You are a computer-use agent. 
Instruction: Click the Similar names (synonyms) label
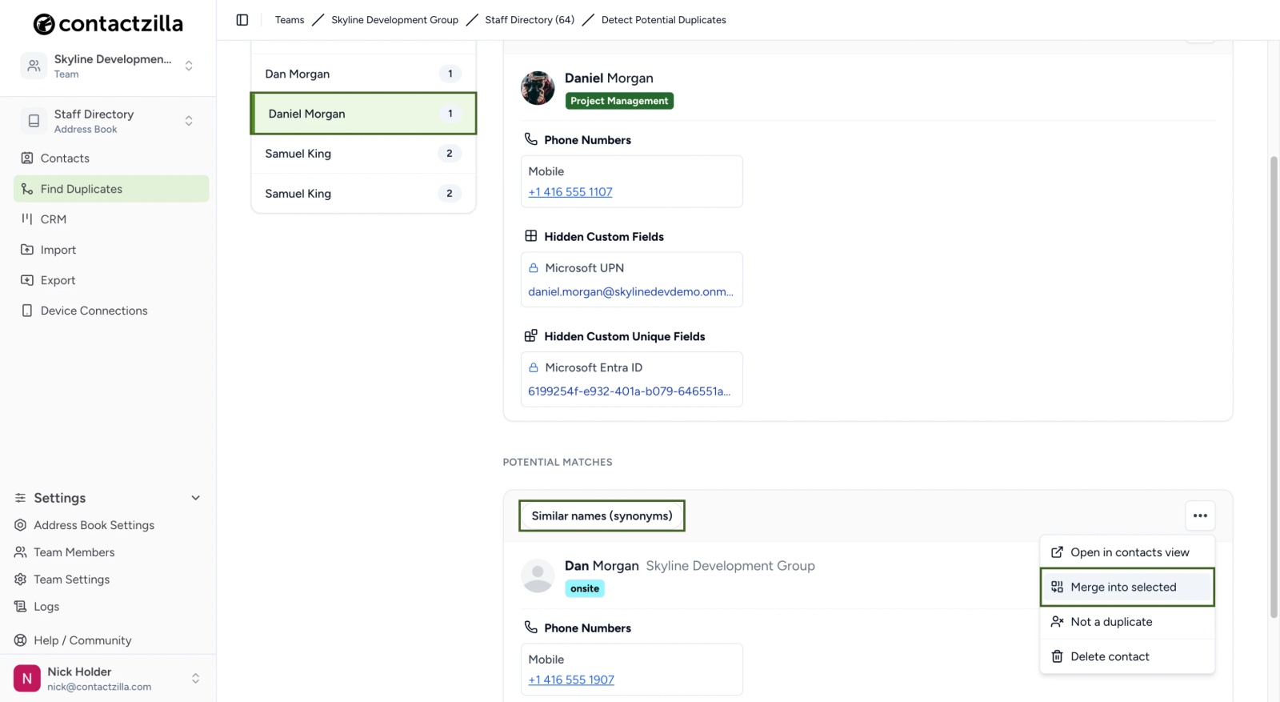click(x=602, y=516)
